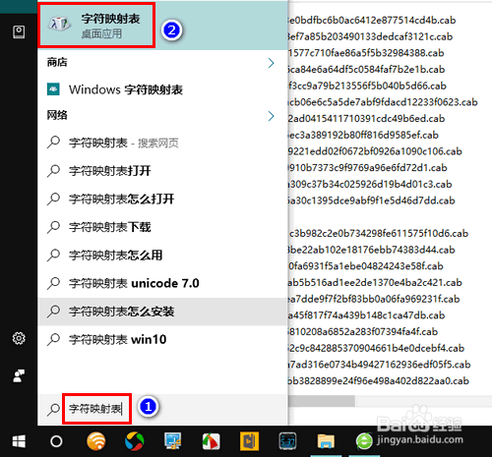Select file ending cb06e6c5a5de7abf9fdacd12233f0623.cab
The width and height of the screenshot is (492, 457).
click(383, 102)
